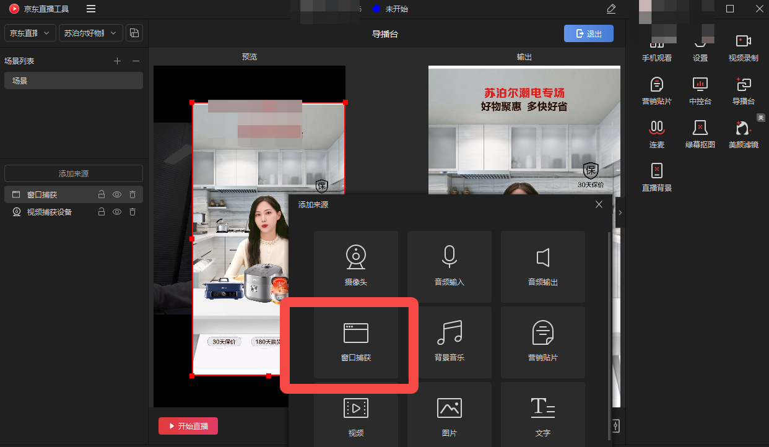This screenshot has width=769, height=447.
Task: Delete the 窗口捕获 source with its trash icon
Action: click(133, 194)
